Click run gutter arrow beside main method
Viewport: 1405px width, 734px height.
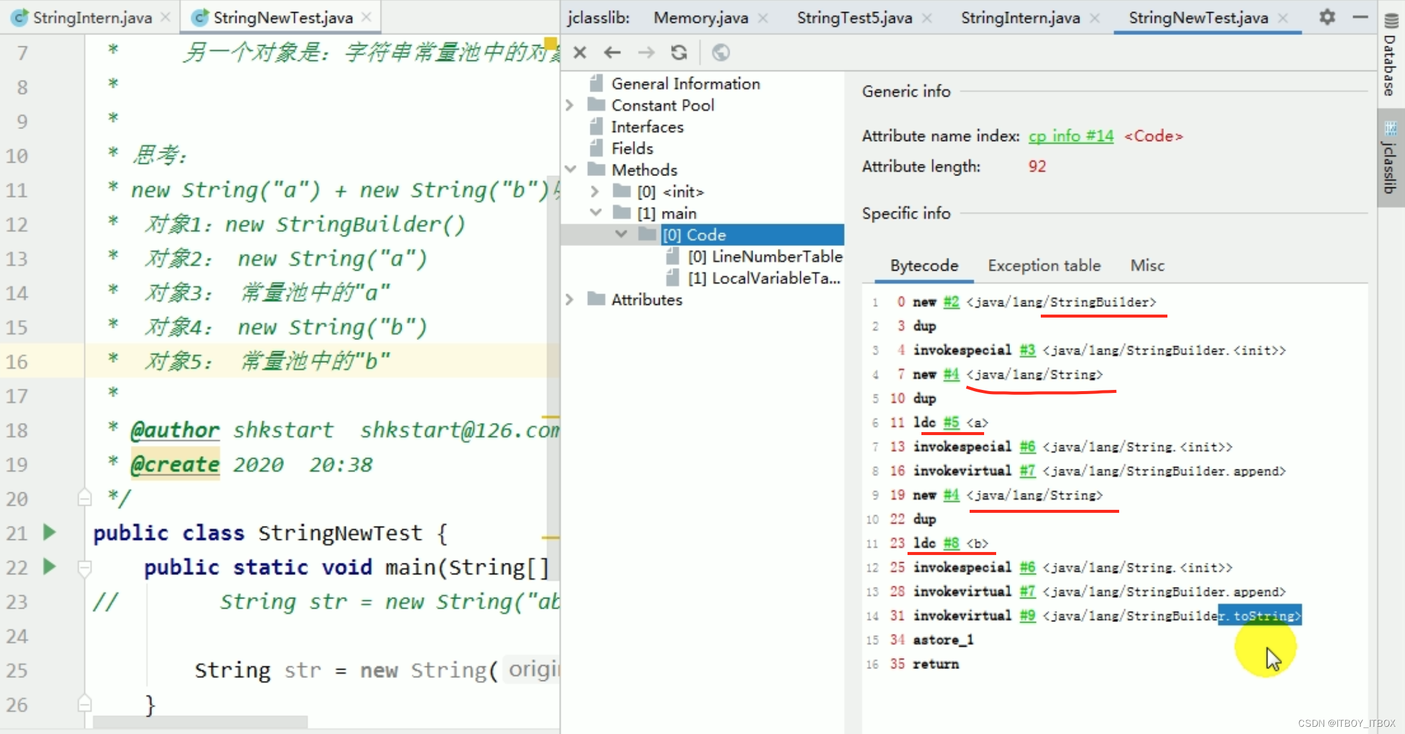[x=49, y=566]
